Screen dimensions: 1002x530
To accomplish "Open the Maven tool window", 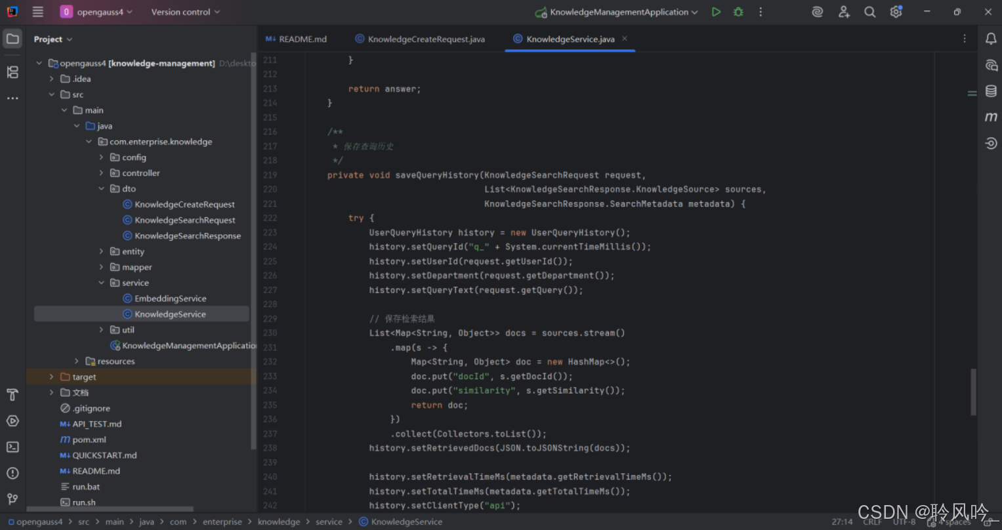I will click(991, 117).
